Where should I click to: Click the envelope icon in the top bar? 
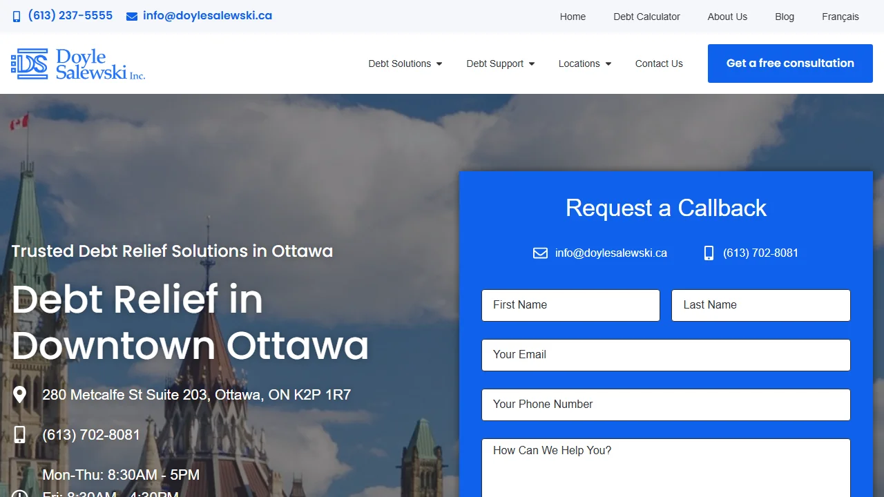click(x=132, y=17)
